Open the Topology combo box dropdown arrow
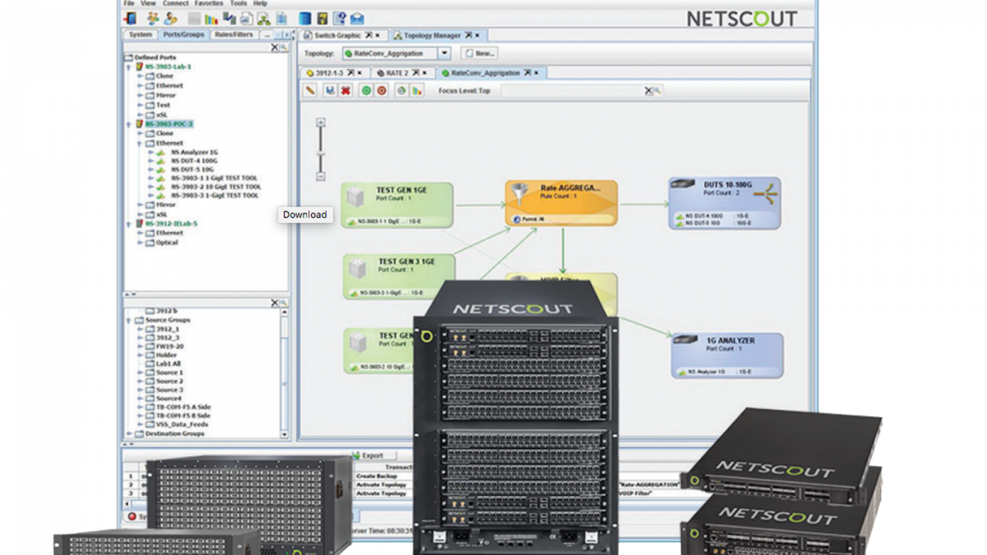The height and width of the screenshot is (555, 987). click(444, 53)
